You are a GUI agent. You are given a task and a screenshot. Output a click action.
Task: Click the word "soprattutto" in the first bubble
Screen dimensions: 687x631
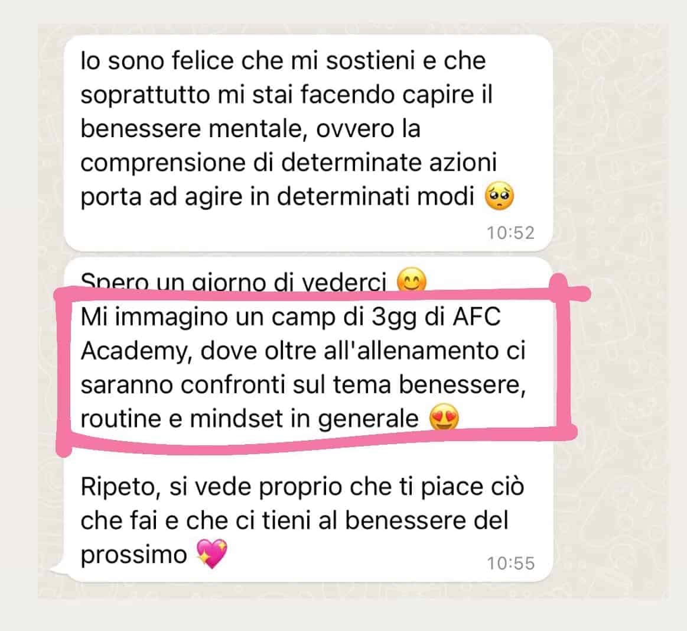(145, 96)
